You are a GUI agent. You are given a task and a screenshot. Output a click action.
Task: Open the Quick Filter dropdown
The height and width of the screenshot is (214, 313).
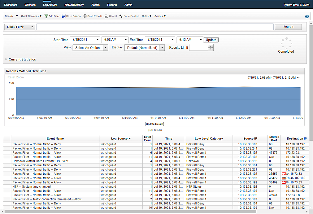click(x=20, y=27)
